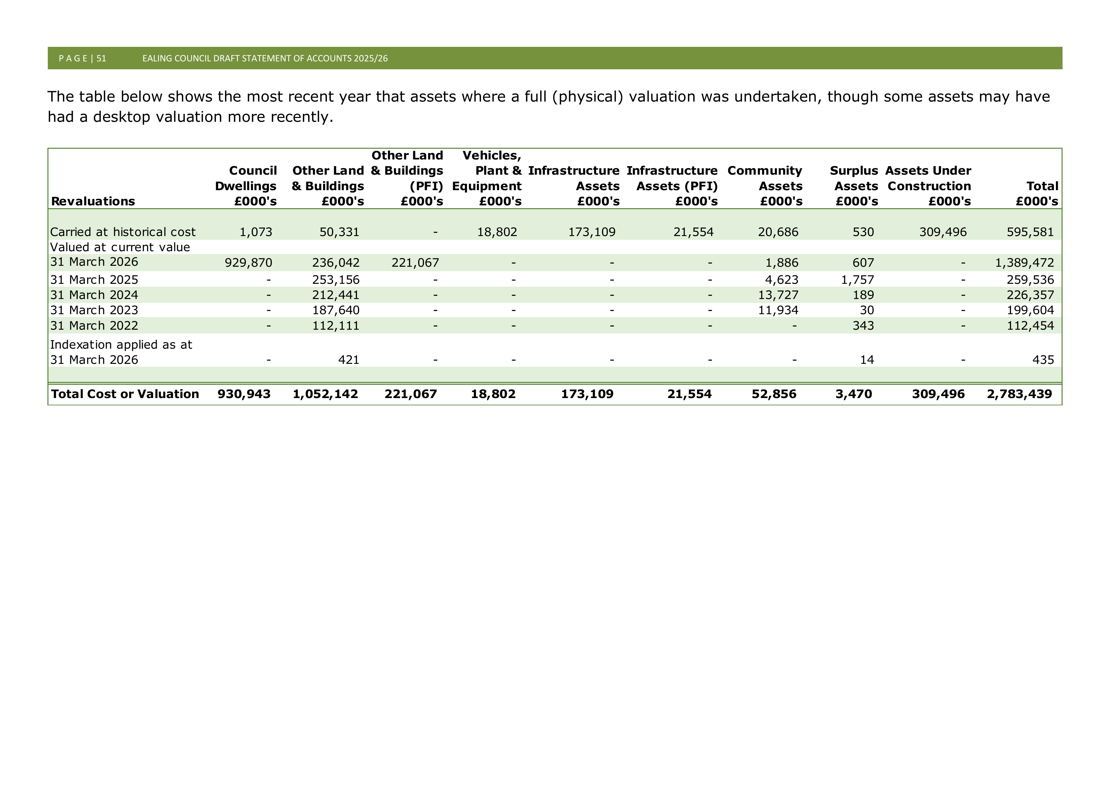Click the Community Assets column header
Image resolution: width=1110 pixels, height=785 pixels.
click(x=765, y=186)
